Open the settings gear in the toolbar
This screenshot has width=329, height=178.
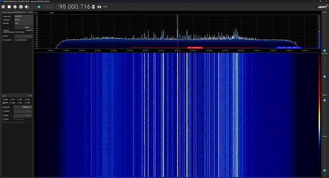click(21, 7)
